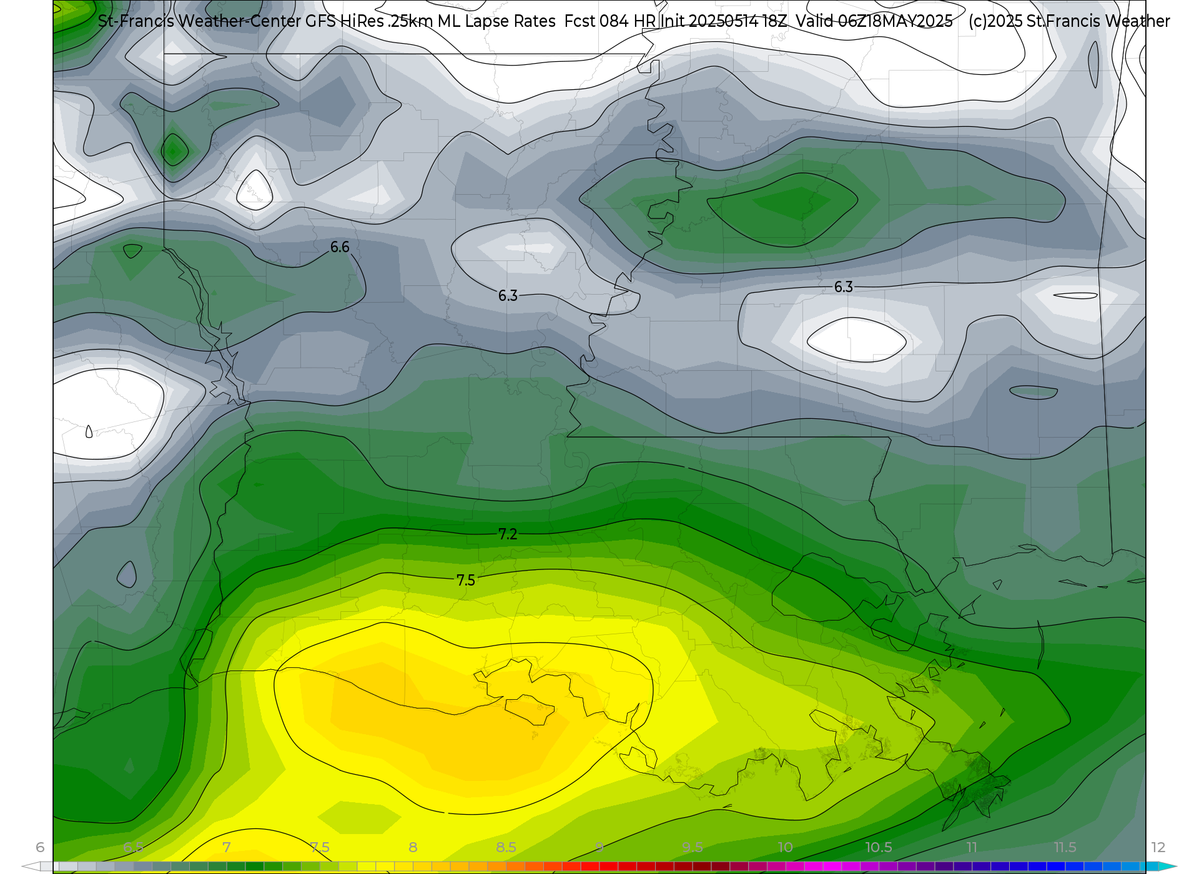
Task: Click the orange colorbar segment below the 8.5 tick
Action: (515, 867)
